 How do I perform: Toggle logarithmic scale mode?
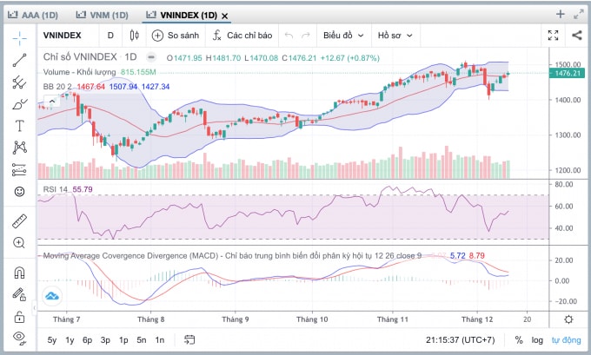click(537, 340)
